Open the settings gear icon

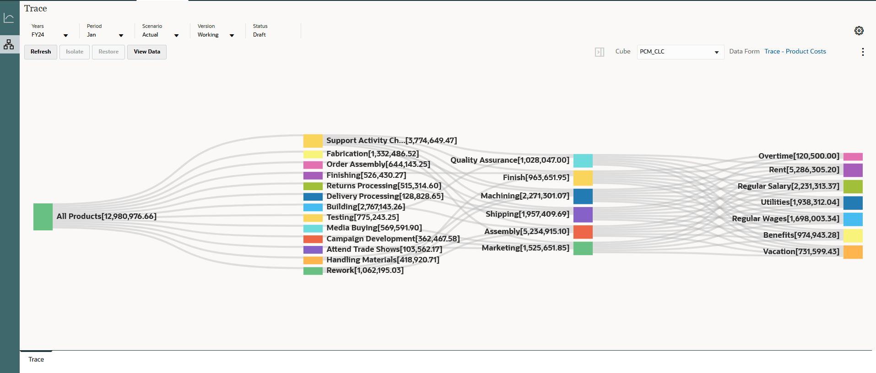pos(859,31)
